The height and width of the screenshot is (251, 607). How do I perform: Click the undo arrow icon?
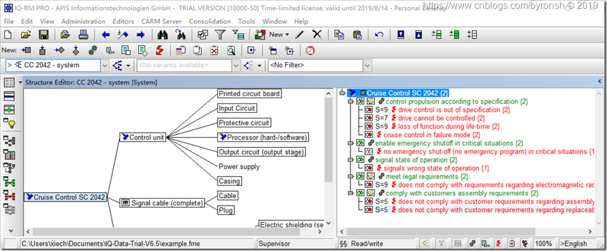tap(379, 34)
